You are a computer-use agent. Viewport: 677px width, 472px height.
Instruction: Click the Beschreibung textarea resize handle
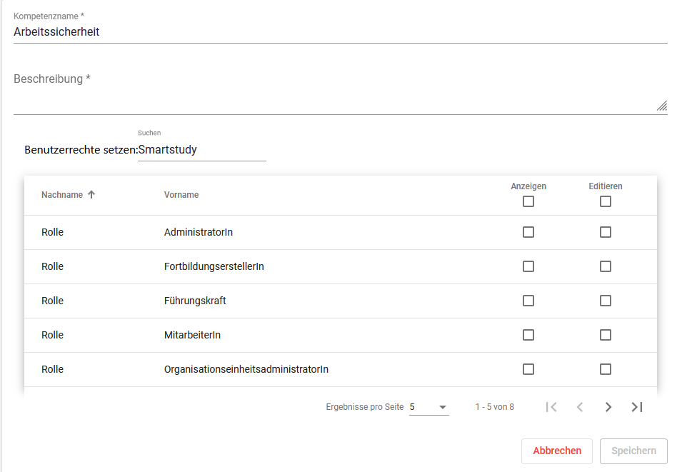coord(661,106)
